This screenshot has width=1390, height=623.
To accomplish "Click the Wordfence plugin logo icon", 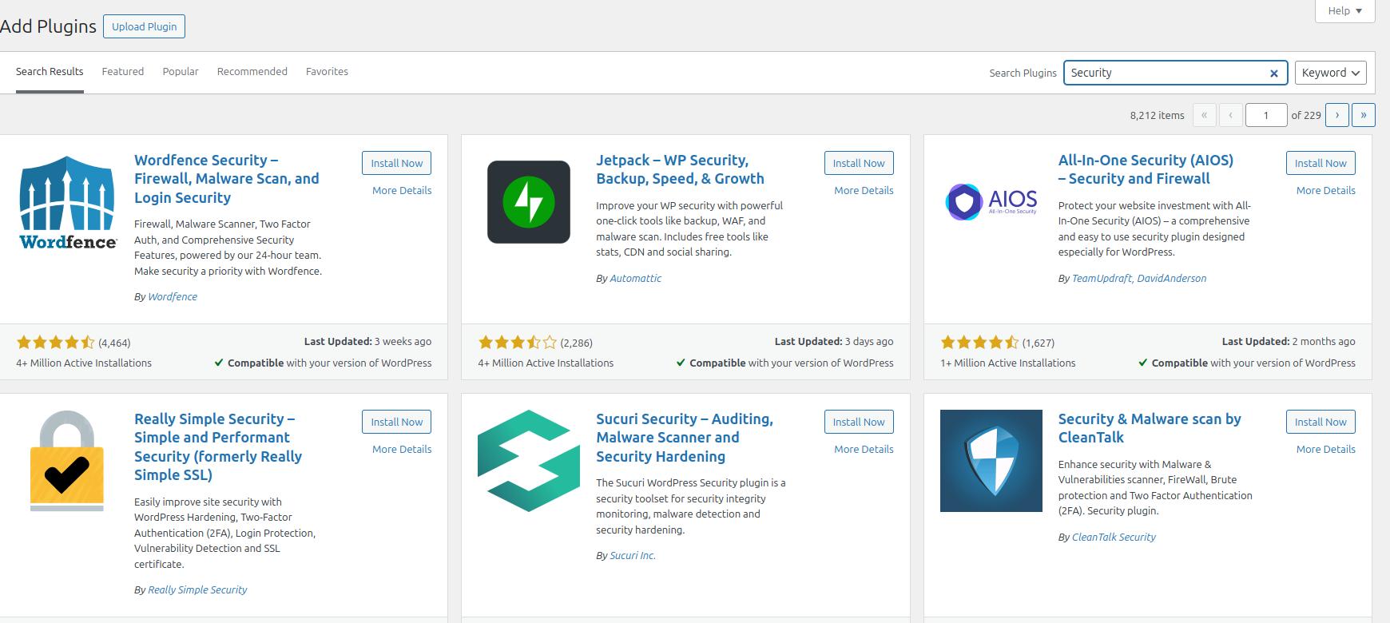I will (x=67, y=202).
